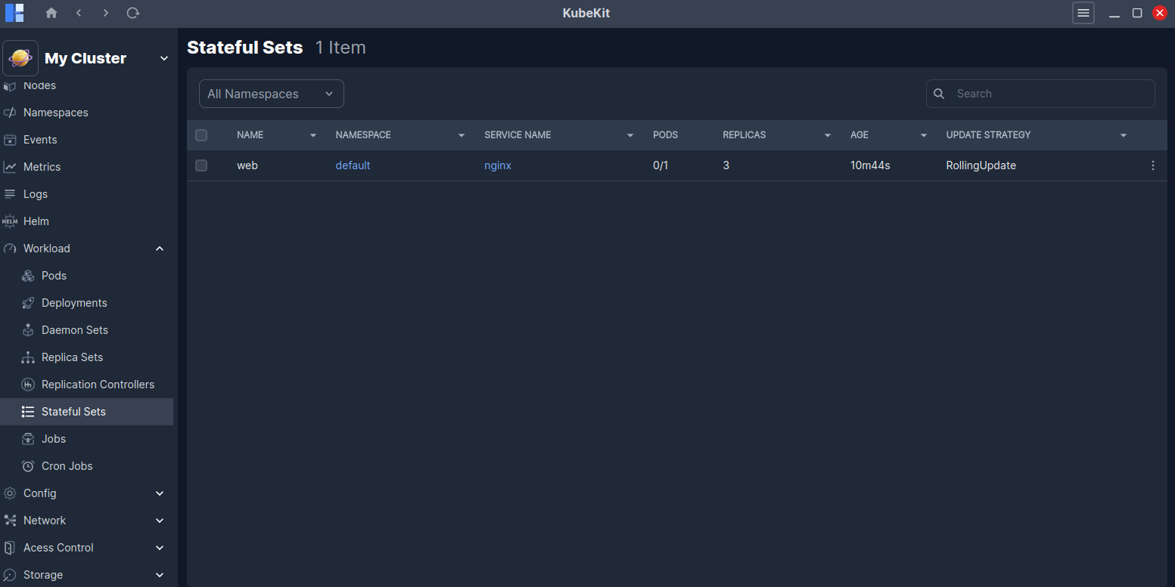This screenshot has height=587, width=1175.
Task: Check the select-all checkbox in the table header
Action: click(x=201, y=134)
